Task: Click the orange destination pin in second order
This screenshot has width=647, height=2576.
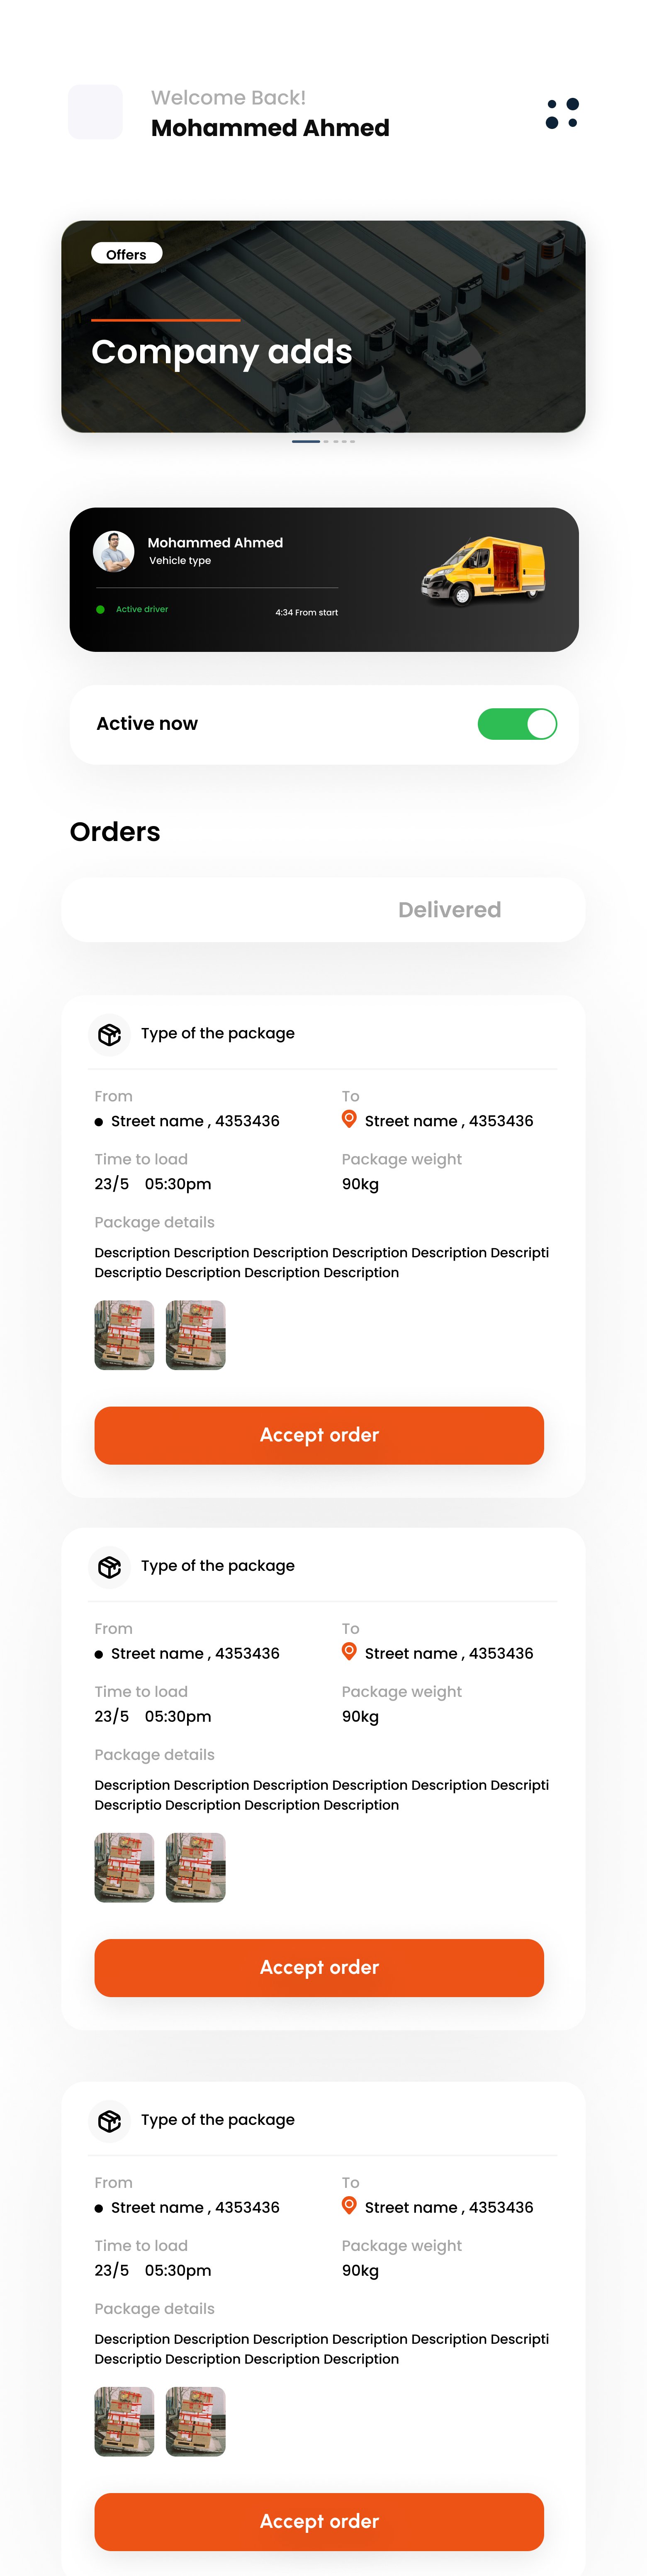Action: [349, 1651]
